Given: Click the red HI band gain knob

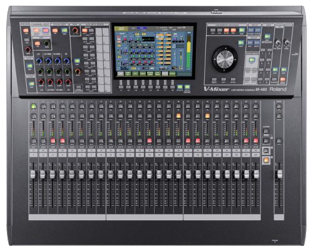Looking at the screenshot, I should 68,82.
